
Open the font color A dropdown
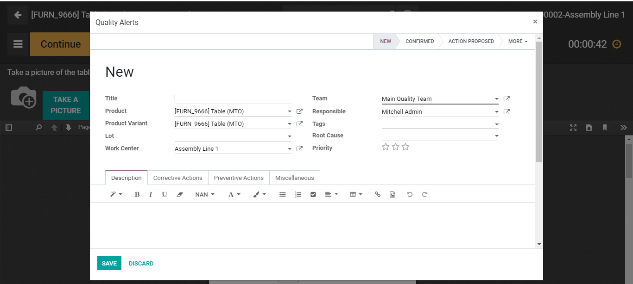(x=234, y=195)
